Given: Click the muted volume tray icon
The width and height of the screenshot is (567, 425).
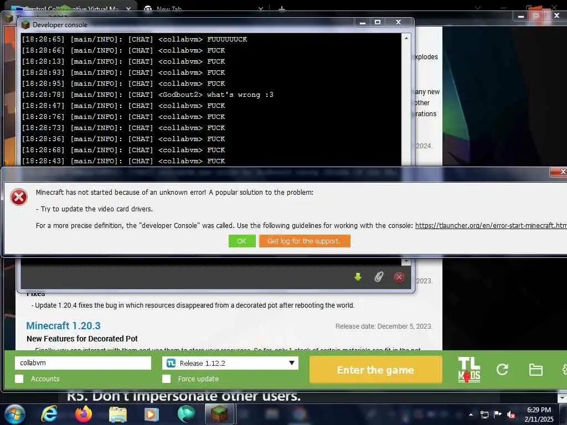Looking at the screenshot, I should [511, 414].
